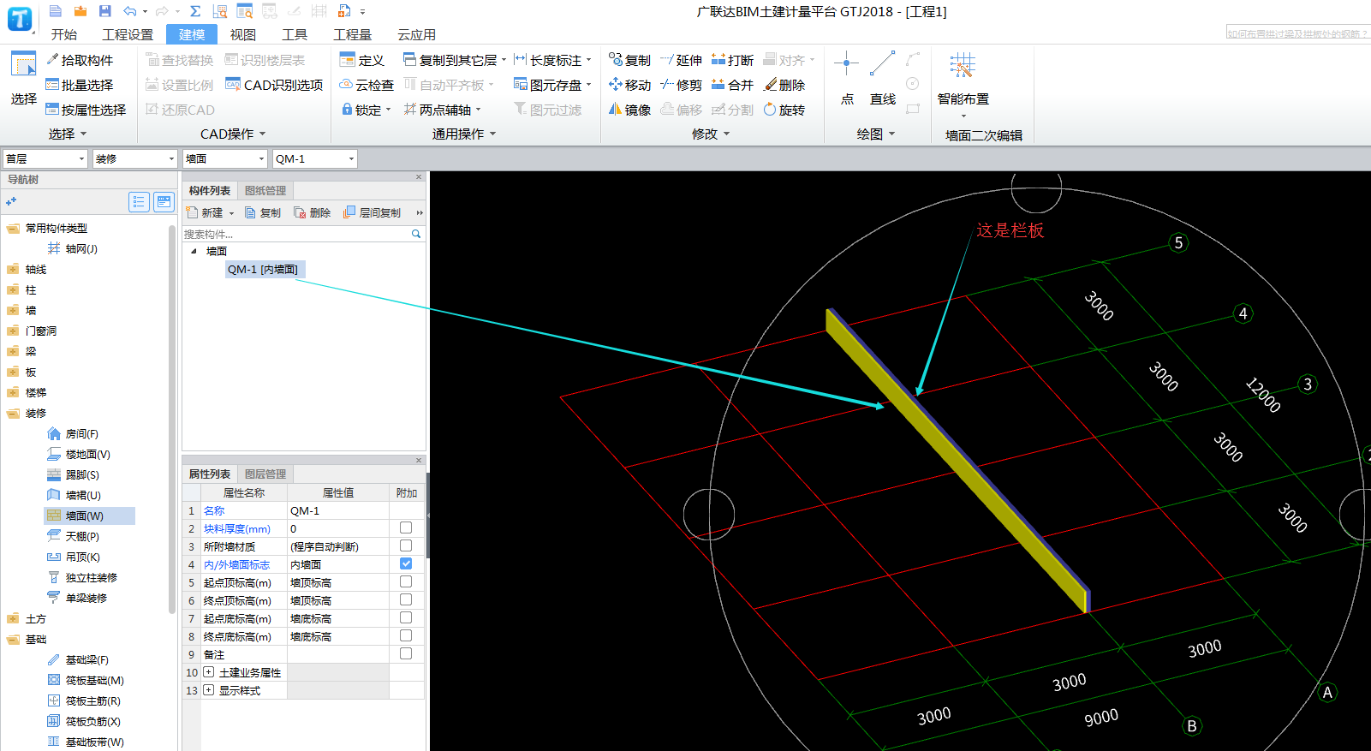Viewport: 1371px width, 751px height.
Task: Uncheck 内/外墙面标志 attach checkbox
Action: pyautogui.click(x=406, y=563)
